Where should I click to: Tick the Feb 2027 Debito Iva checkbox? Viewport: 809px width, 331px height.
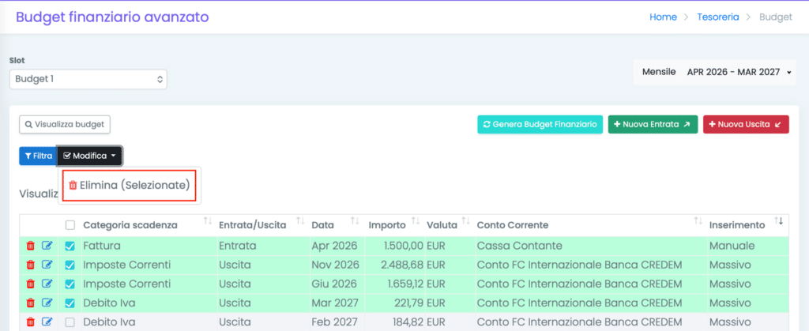pyautogui.click(x=70, y=322)
